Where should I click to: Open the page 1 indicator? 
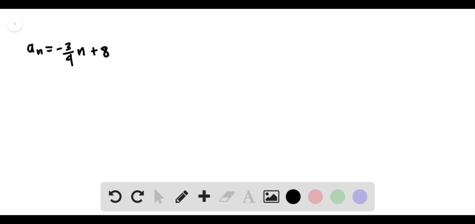(14, 24)
